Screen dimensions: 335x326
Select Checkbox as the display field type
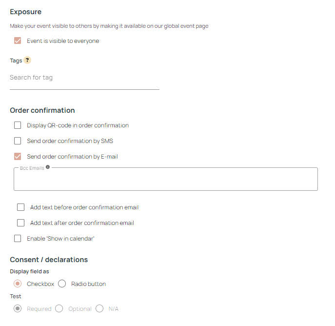18,284
